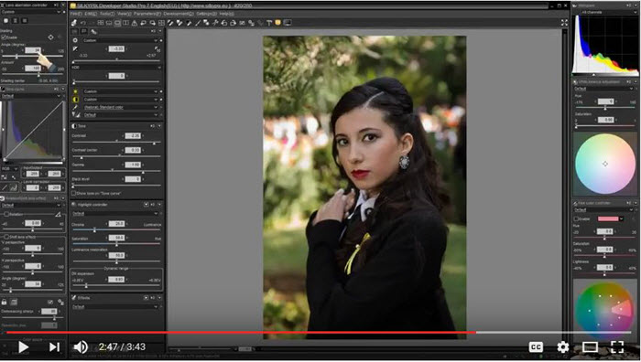Click the auto exposure icon beside exposure value
This screenshot has height=362, width=641.
tap(158, 49)
